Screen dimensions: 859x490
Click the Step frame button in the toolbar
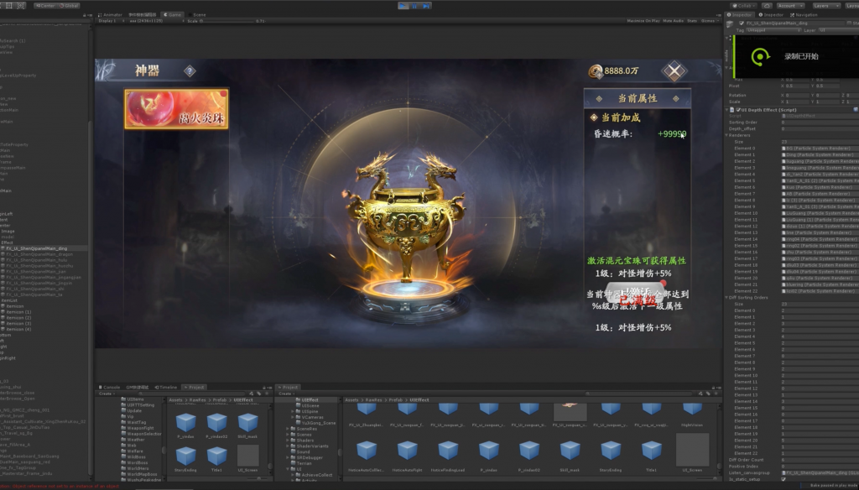(426, 6)
